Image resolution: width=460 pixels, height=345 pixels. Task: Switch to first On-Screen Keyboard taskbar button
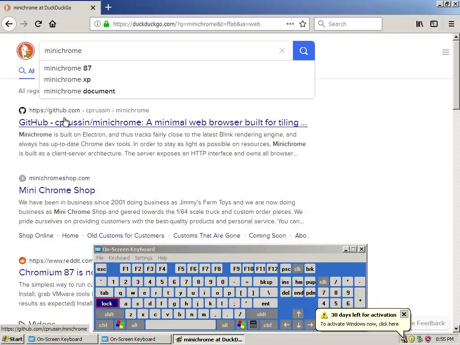(x=62, y=339)
